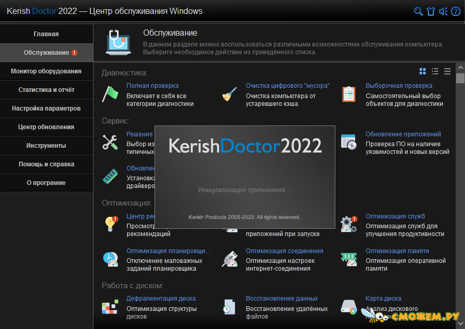Click the Оптимизация: section heading

127,203
